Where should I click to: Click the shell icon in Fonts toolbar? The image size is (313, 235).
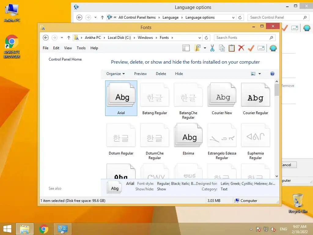tap(273, 48)
